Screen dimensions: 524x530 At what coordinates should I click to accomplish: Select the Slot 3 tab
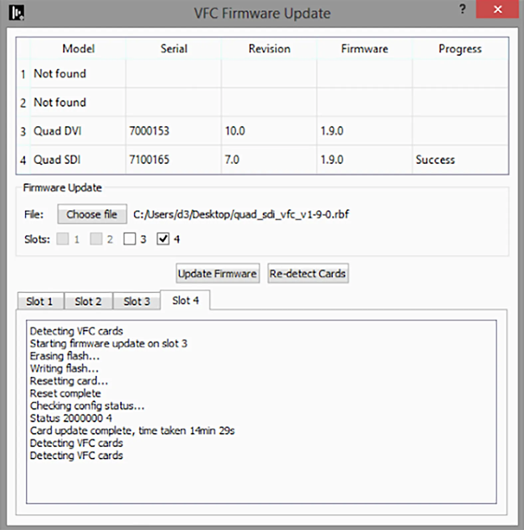click(x=137, y=301)
